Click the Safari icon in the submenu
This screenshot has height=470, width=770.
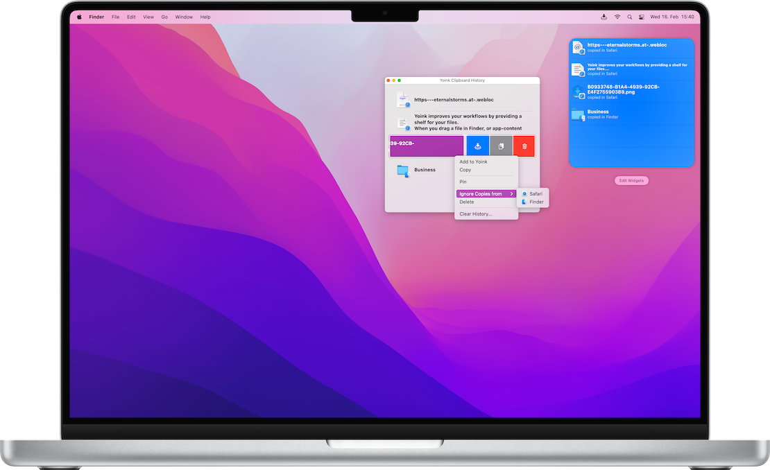[x=524, y=194]
